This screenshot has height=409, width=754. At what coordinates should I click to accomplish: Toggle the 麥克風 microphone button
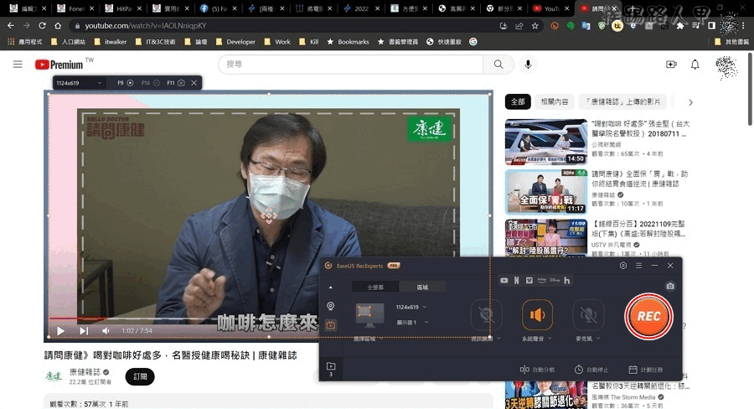tap(588, 315)
